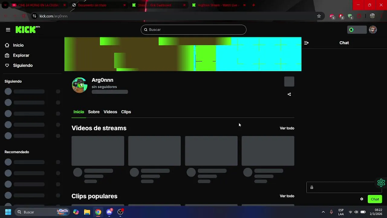Collapse the Chat panel arrow icon

306,43
